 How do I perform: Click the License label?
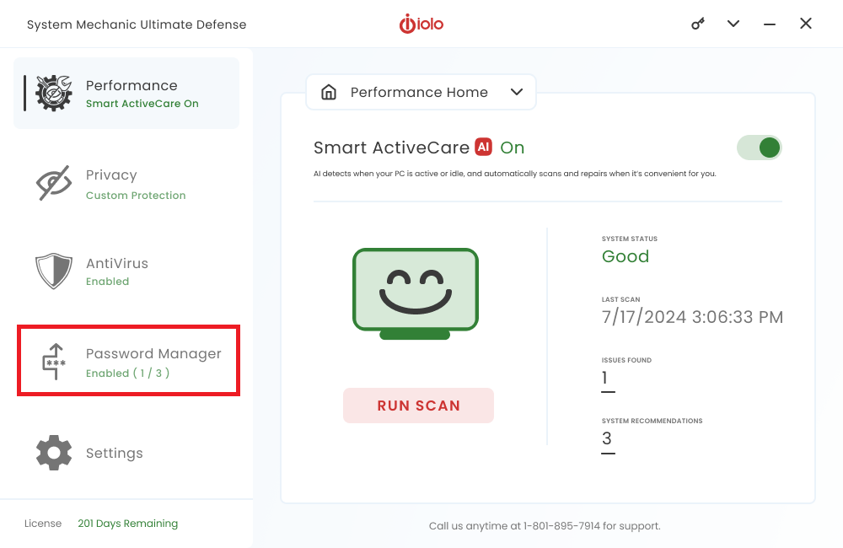(43, 524)
